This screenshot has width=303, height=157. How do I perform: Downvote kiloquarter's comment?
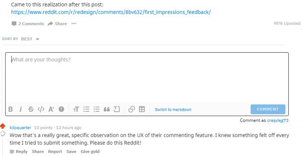pos(3,134)
